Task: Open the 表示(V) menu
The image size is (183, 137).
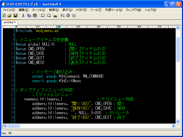Action: click(67, 10)
